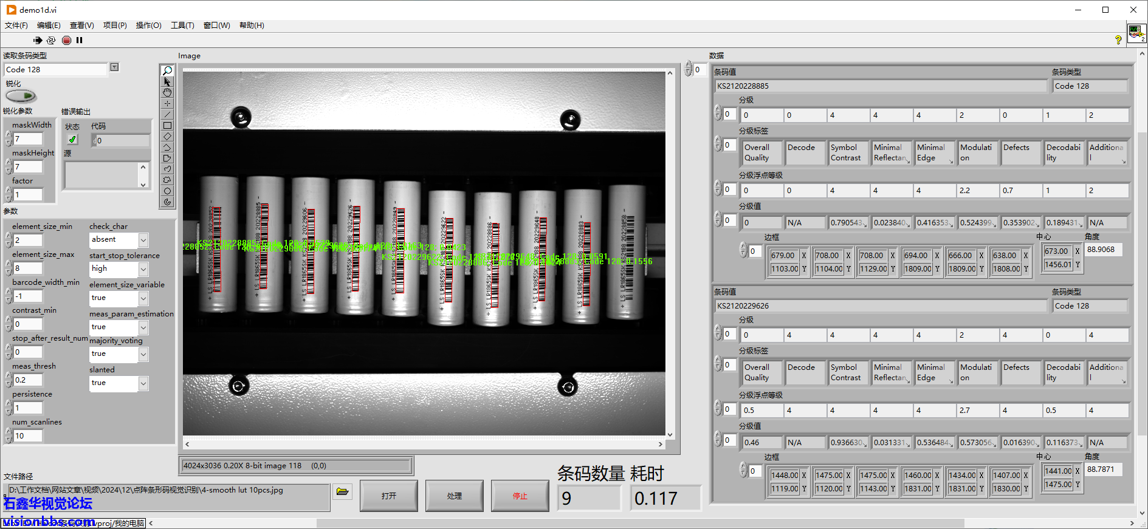This screenshot has height=529, width=1148.
Task: Increment the maskWidth value
Action: [x=9, y=136]
